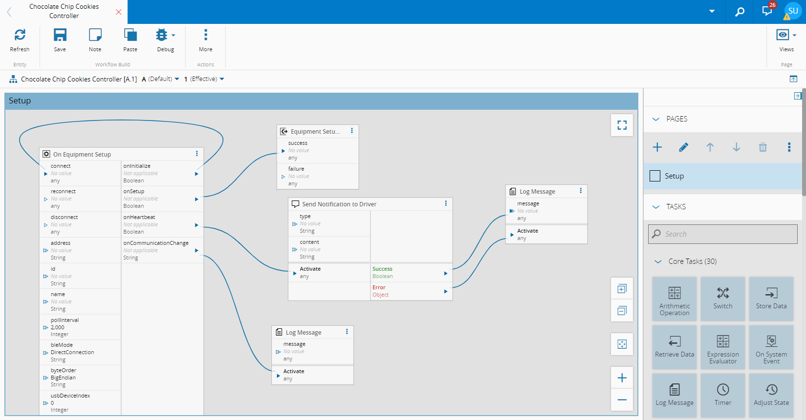Edit the selected page with pencil
The height and width of the screenshot is (420, 806).
[x=684, y=147]
